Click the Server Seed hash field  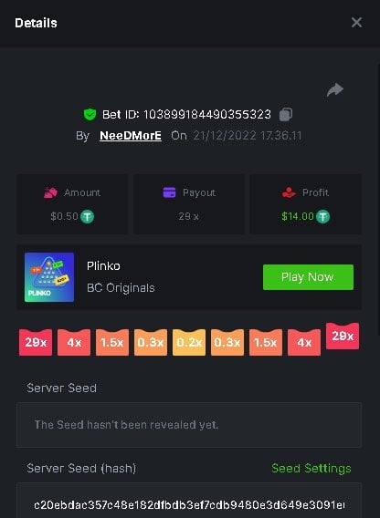(x=189, y=501)
